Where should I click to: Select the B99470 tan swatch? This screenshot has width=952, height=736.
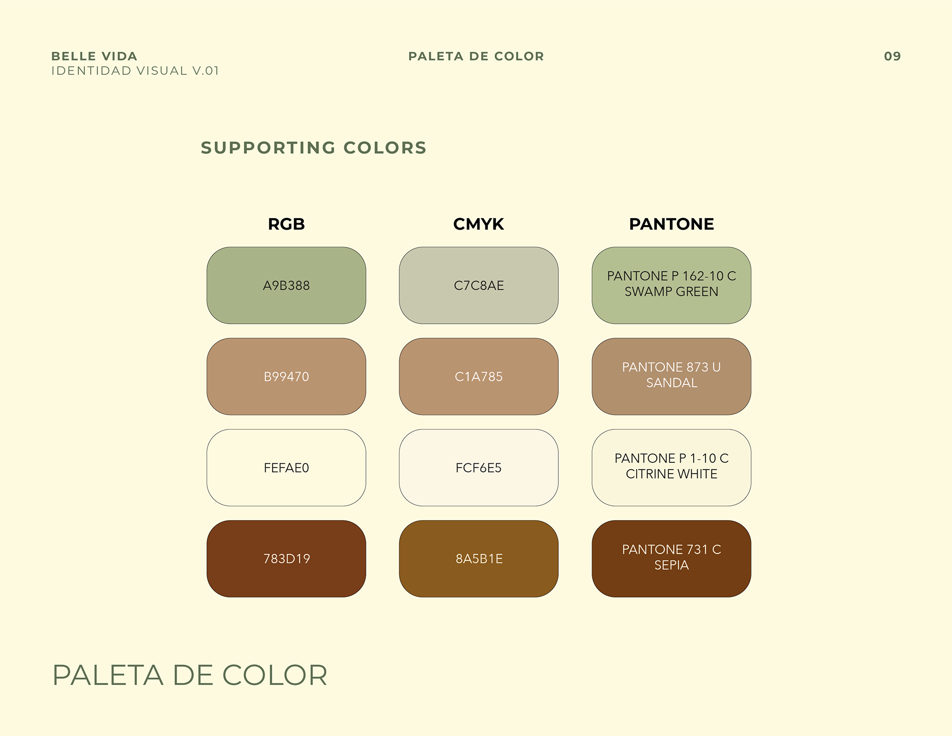(x=286, y=376)
